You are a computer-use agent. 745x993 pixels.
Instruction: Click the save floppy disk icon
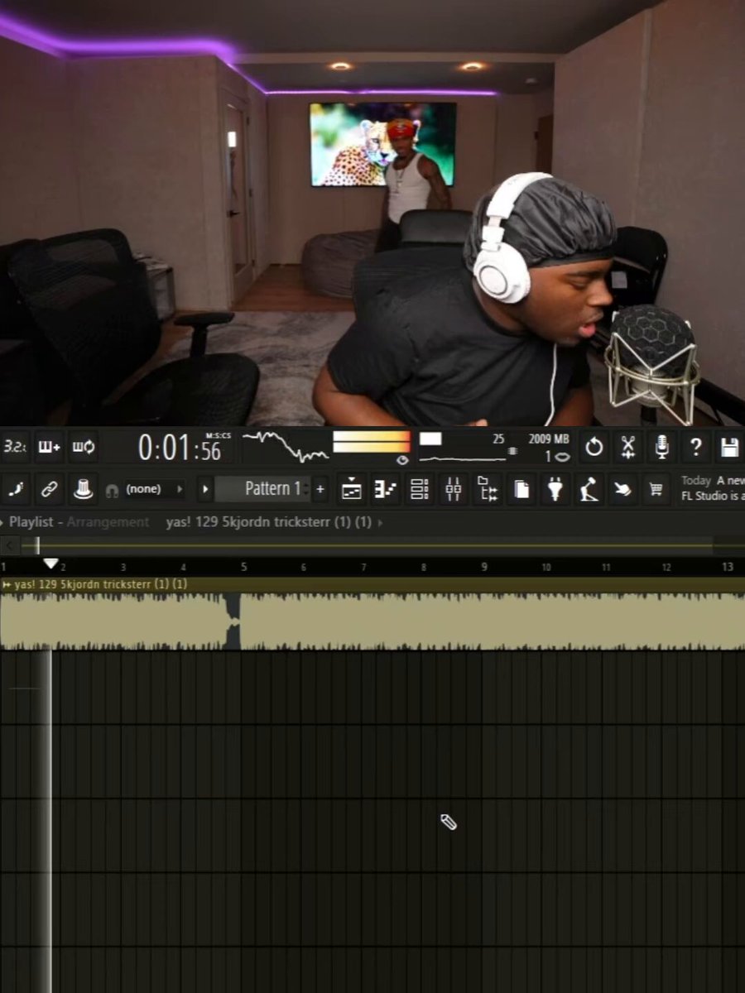click(x=729, y=448)
